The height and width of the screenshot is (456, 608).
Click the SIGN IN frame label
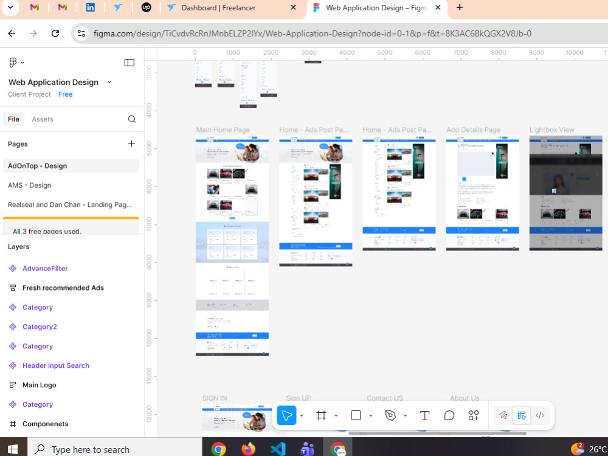point(215,398)
